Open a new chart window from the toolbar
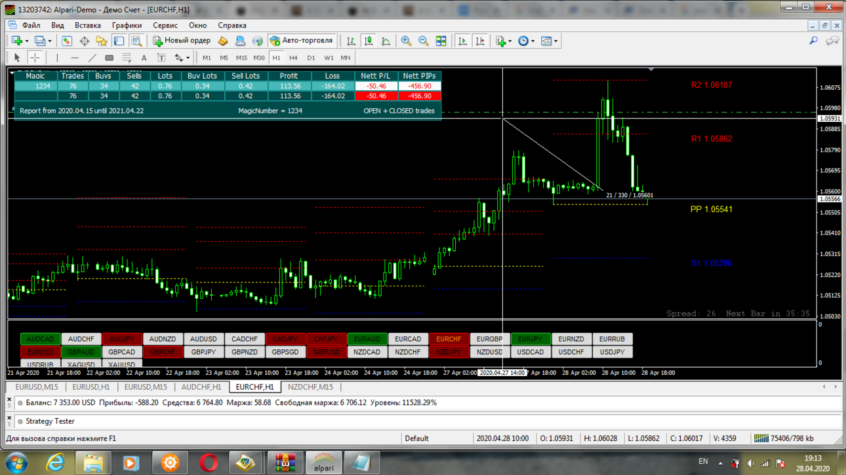Viewport: 846px width, 475px height. tap(16, 41)
